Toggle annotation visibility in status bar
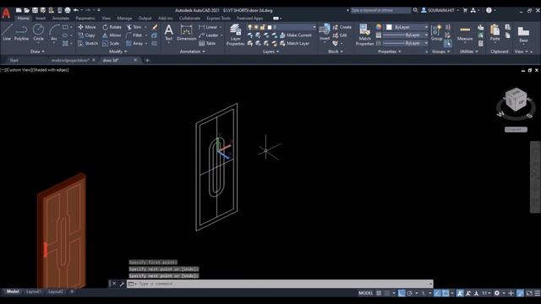Viewport: 541px width, 304px height. coord(460,293)
